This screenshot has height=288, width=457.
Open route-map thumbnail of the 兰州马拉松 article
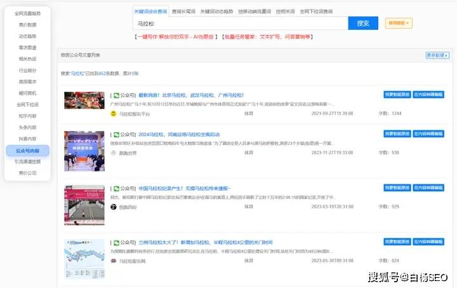[84, 259]
